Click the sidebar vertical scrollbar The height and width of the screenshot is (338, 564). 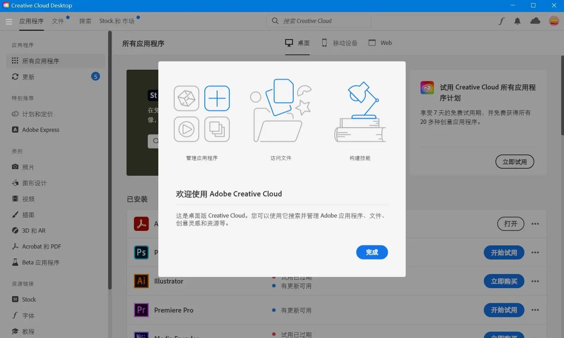click(110, 160)
